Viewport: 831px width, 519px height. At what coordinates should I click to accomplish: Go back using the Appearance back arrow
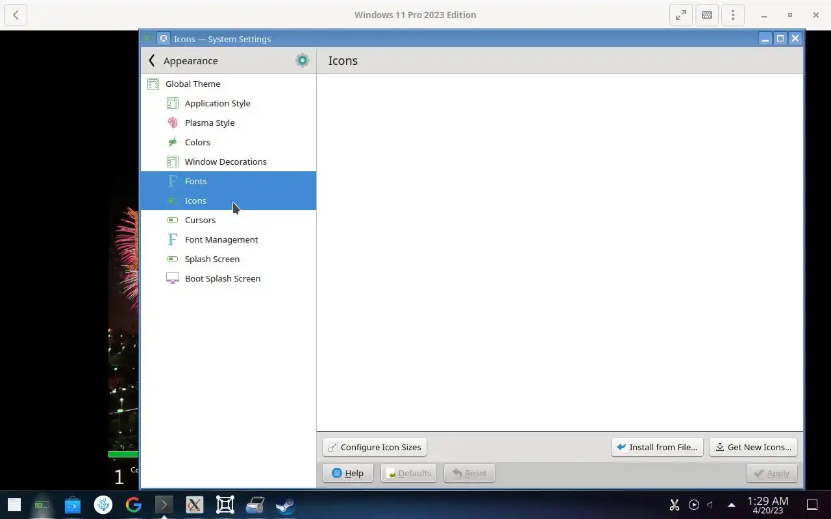[151, 60]
